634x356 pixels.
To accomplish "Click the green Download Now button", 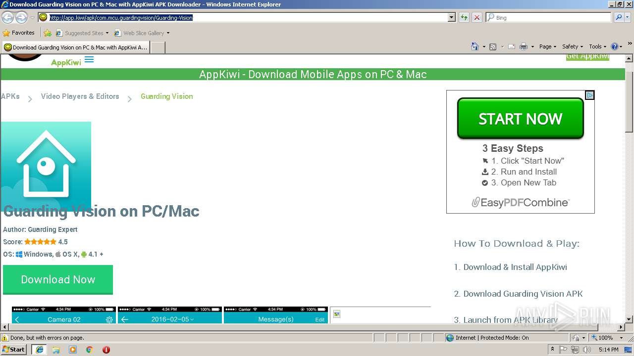I will click(x=58, y=279).
